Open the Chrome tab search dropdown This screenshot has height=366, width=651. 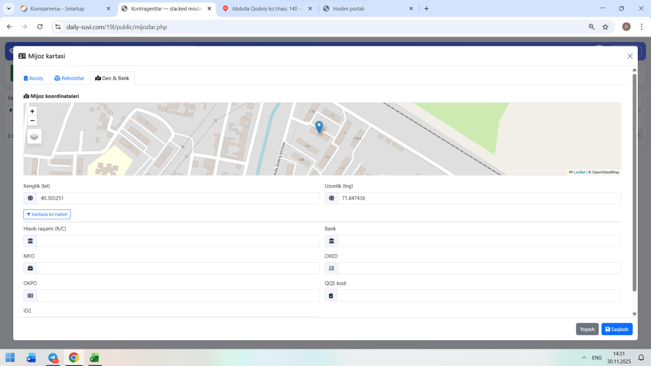point(9,9)
